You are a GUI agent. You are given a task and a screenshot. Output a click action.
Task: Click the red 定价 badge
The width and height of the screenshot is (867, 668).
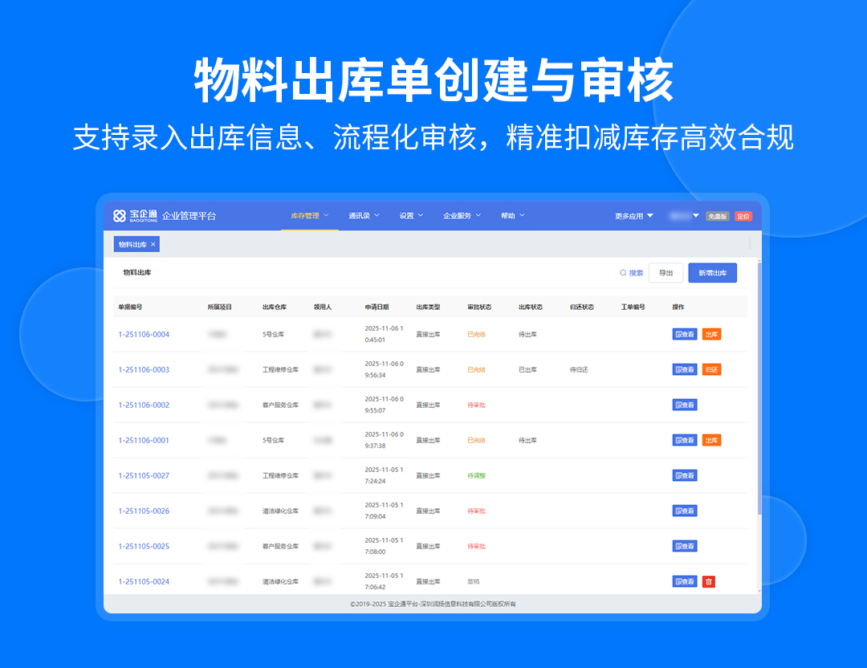[743, 216]
